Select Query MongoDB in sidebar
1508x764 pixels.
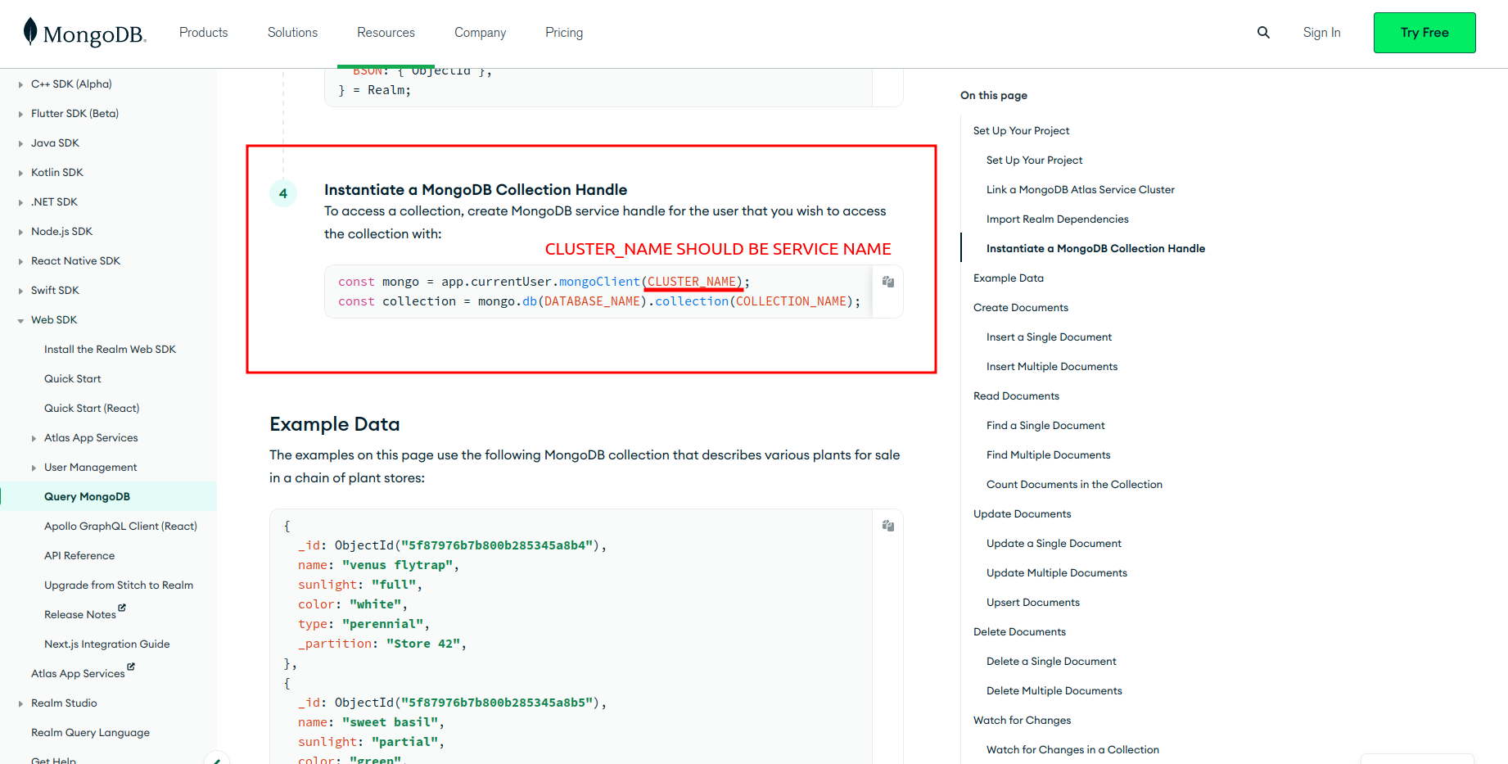coord(87,497)
